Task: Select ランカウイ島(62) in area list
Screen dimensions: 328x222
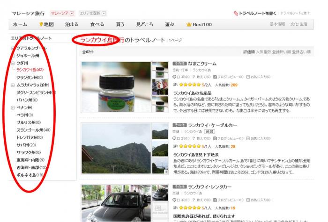Action: tap(30, 70)
